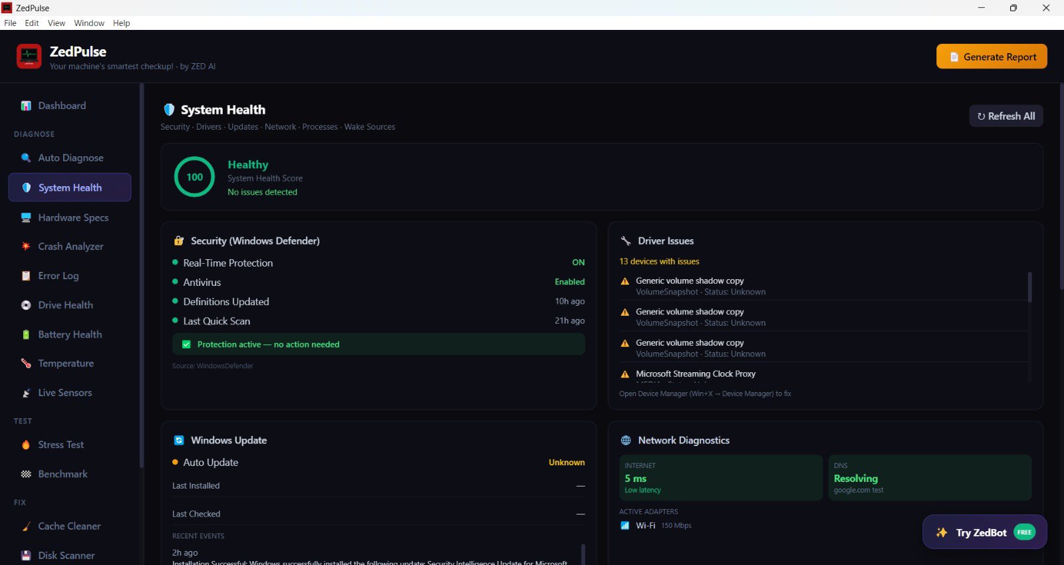
Task: Open the Temperature thermometer icon
Action: click(x=26, y=364)
